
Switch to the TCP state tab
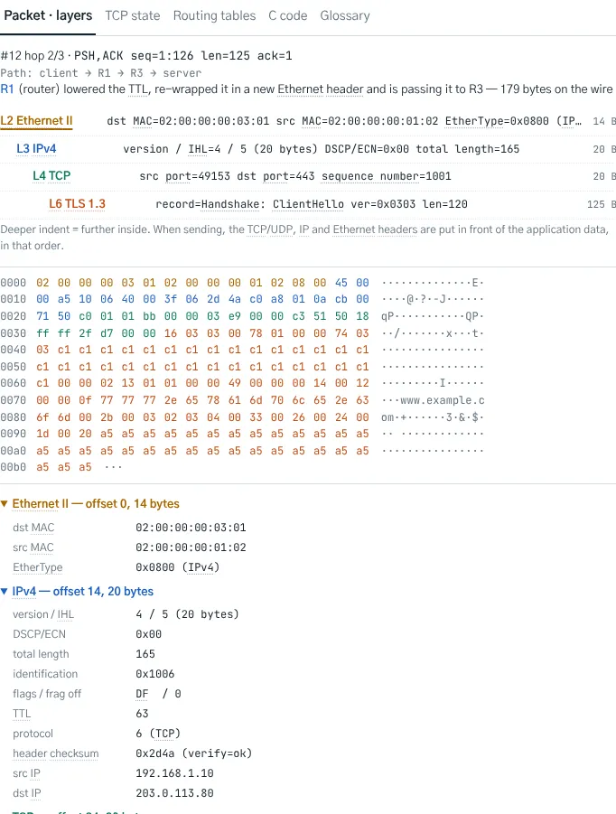(133, 15)
